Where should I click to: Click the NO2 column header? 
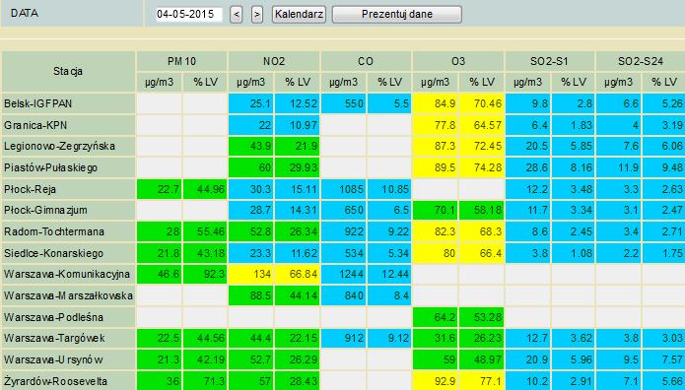click(274, 62)
